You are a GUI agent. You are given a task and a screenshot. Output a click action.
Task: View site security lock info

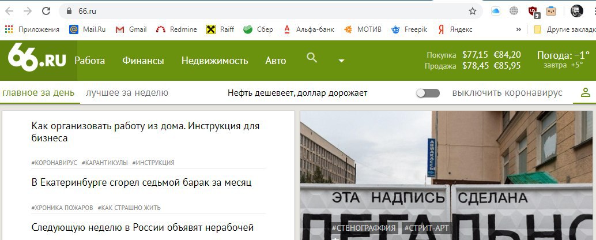(69, 11)
